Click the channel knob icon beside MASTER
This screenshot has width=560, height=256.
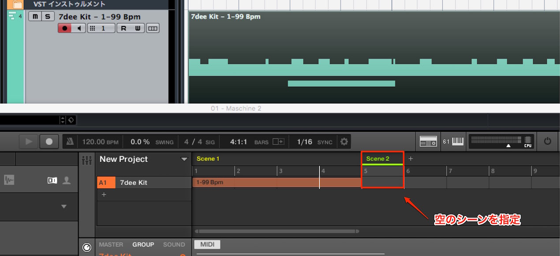[x=87, y=247]
